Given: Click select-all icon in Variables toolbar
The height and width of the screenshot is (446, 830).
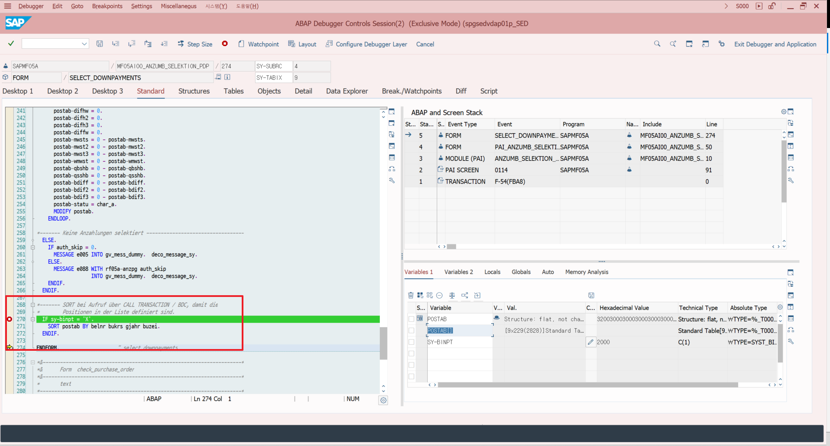Looking at the screenshot, I should click(420, 295).
